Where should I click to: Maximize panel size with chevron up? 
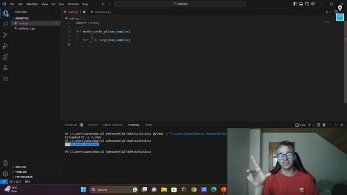point(336,125)
